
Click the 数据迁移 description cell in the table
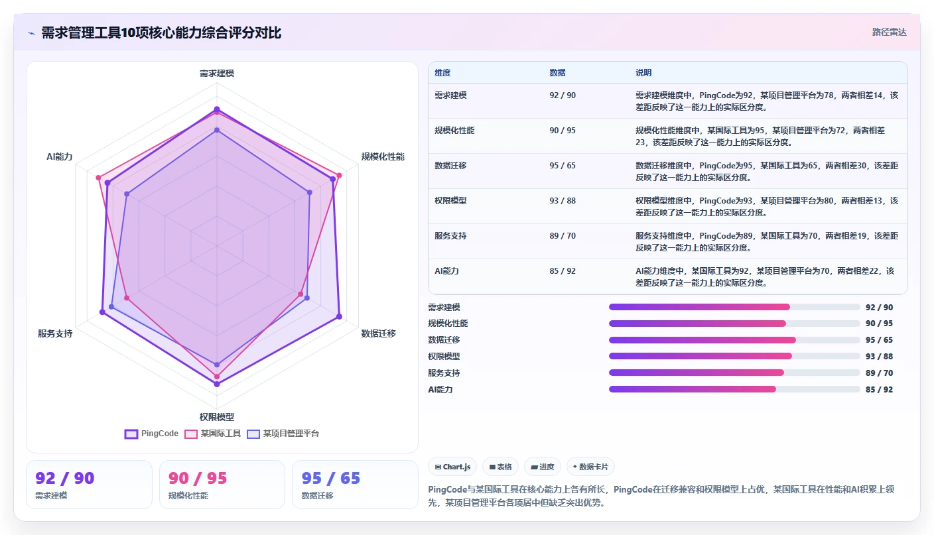pos(767,171)
